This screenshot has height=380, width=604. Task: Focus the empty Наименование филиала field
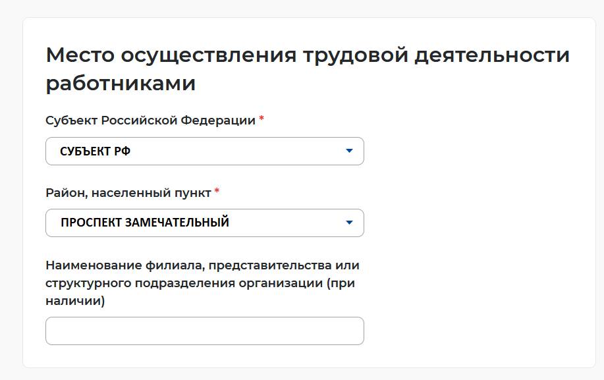204,331
